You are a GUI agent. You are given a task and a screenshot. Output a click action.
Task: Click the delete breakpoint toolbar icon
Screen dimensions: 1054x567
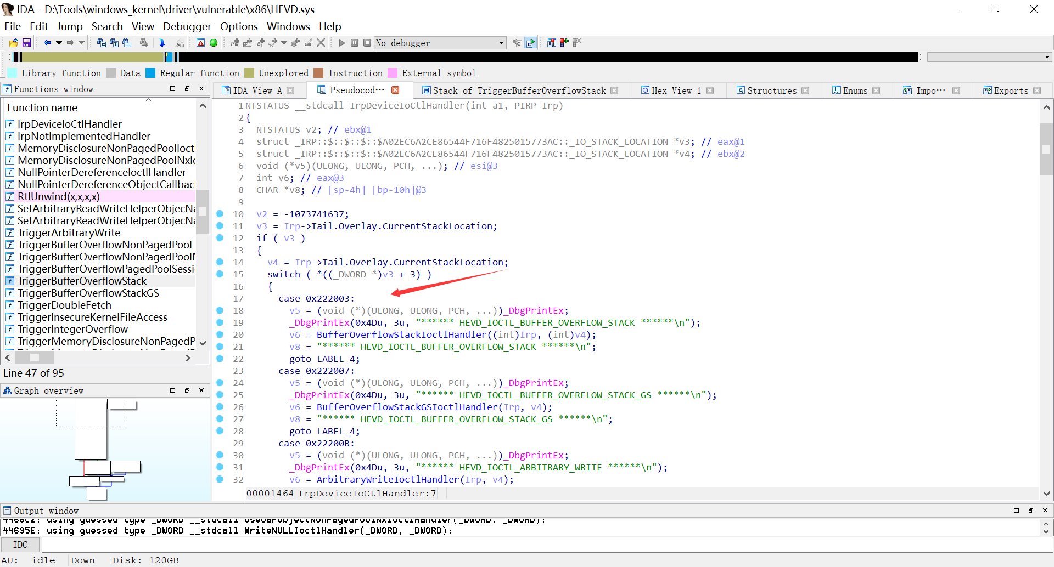click(577, 43)
